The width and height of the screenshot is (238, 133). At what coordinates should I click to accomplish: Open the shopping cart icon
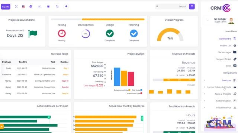(39, 7)
